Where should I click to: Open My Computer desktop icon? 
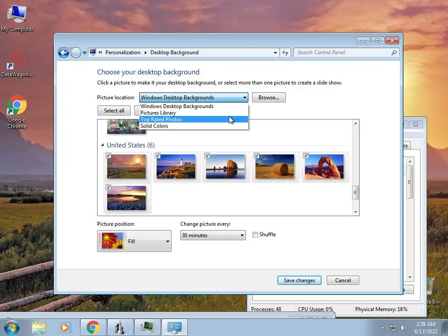(17, 17)
